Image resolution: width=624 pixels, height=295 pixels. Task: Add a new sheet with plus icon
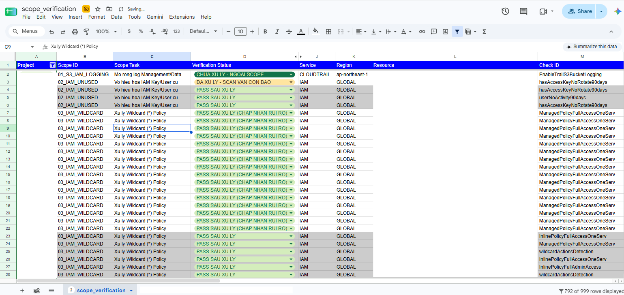pyautogui.click(x=22, y=290)
